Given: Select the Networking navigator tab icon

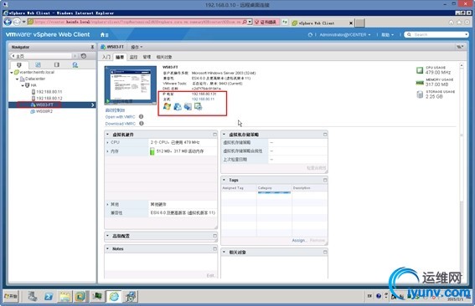Looking at the screenshot, I should point(75,64).
